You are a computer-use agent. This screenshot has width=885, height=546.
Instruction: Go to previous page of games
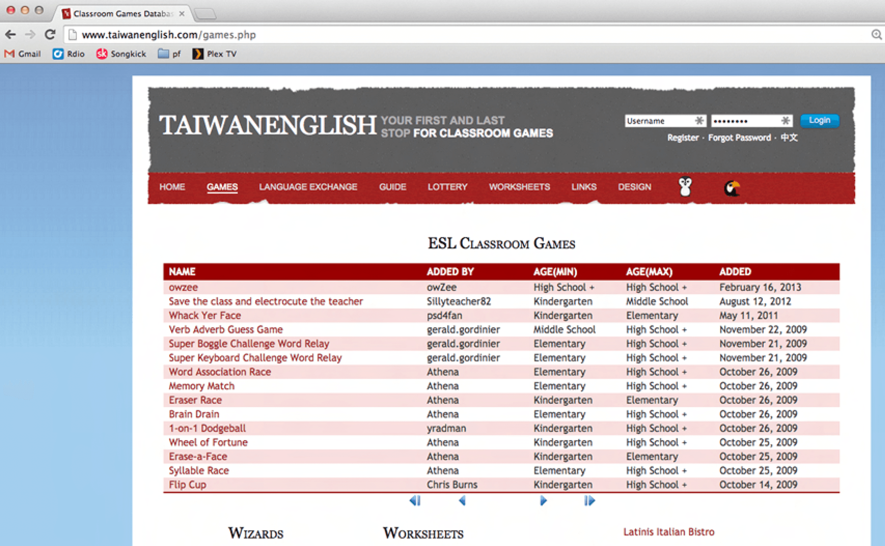[462, 501]
